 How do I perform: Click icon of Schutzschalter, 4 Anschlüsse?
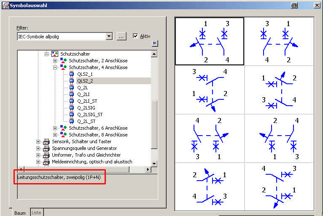tap(63, 67)
